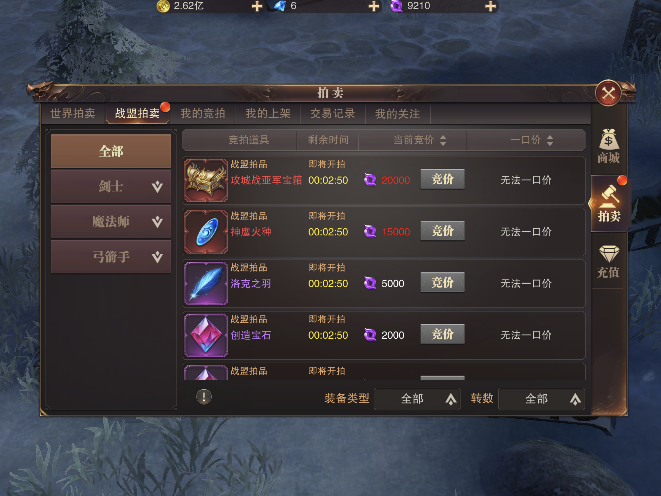The height and width of the screenshot is (496, 661).
Task: Switch to 世界拍卖 tab
Action: [73, 114]
